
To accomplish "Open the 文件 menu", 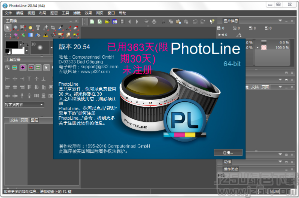I will click(x=8, y=13).
